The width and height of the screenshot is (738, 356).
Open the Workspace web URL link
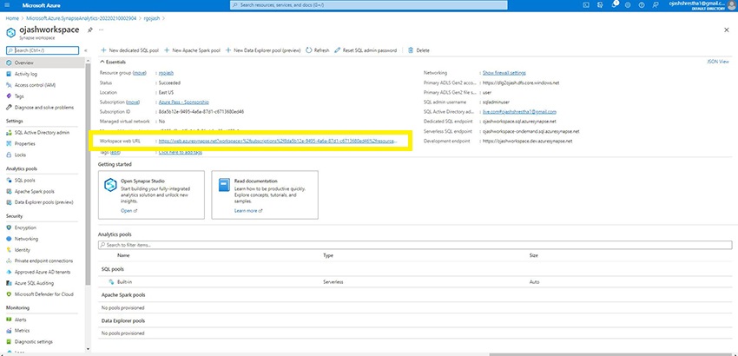pyautogui.click(x=278, y=141)
